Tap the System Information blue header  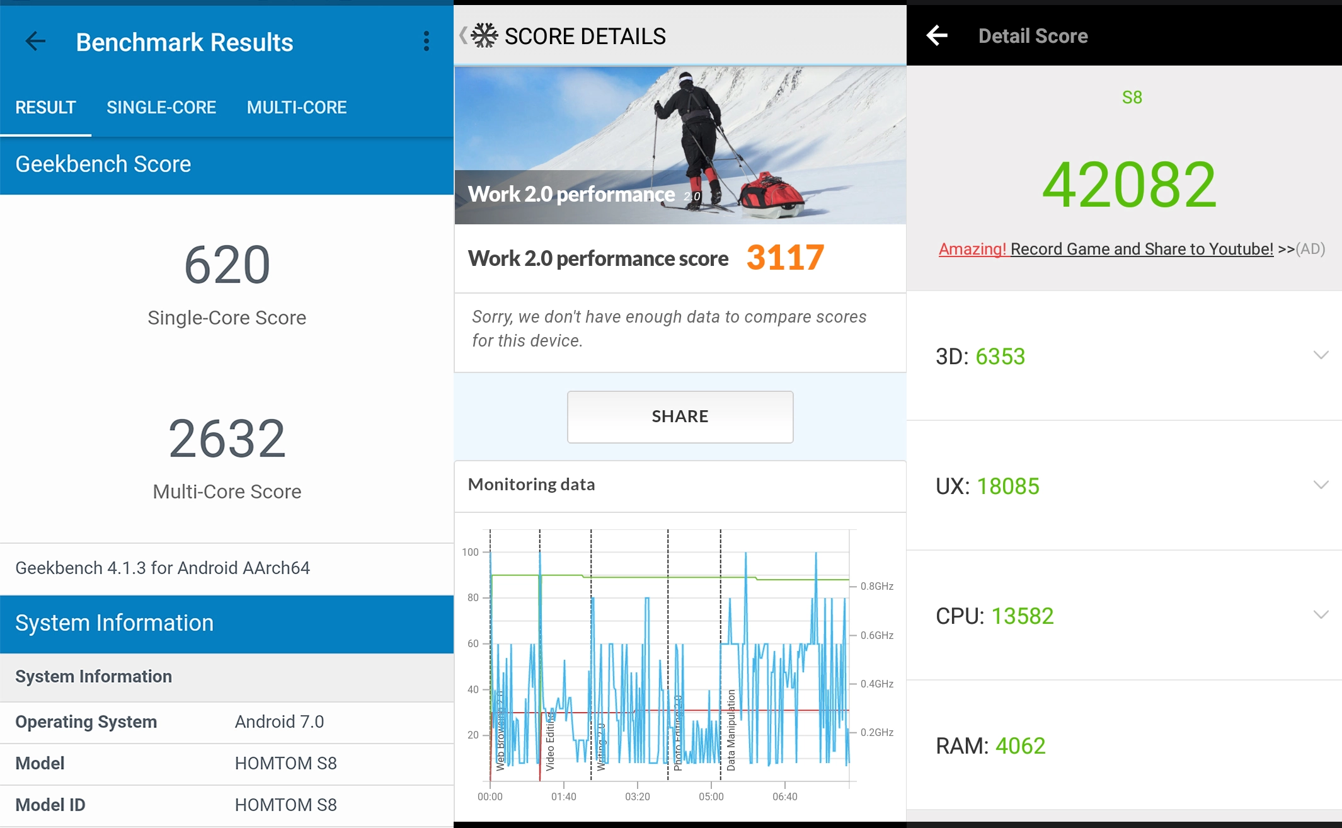[x=227, y=624]
